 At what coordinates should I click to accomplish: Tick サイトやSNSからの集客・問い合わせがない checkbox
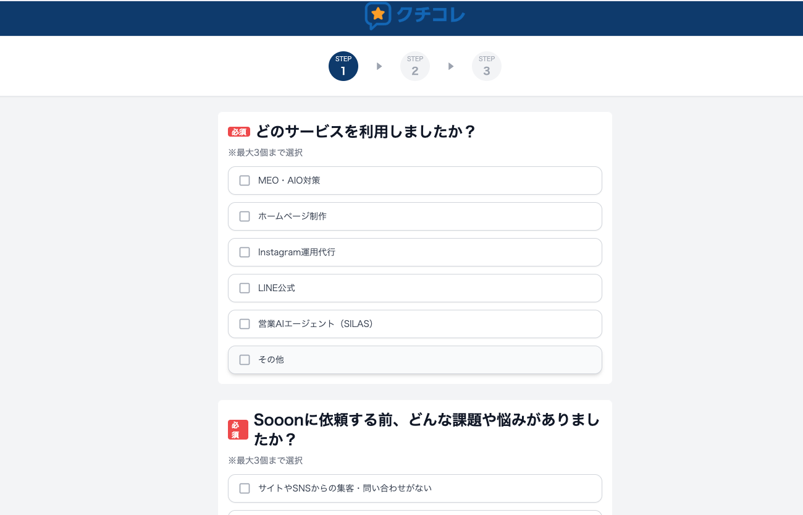[245, 488]
